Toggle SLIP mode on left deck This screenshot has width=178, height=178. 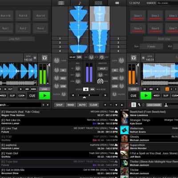pos(12,96)
